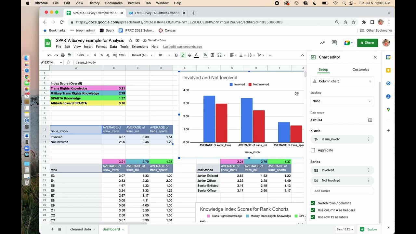416x234 pixels.
Task: Click the Undo icon in the toolbar
Action: 49,55
